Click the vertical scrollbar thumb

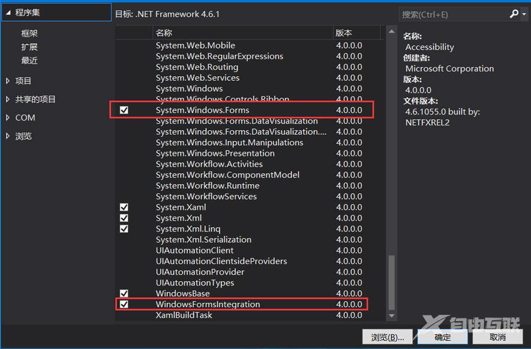click(392, 282)
